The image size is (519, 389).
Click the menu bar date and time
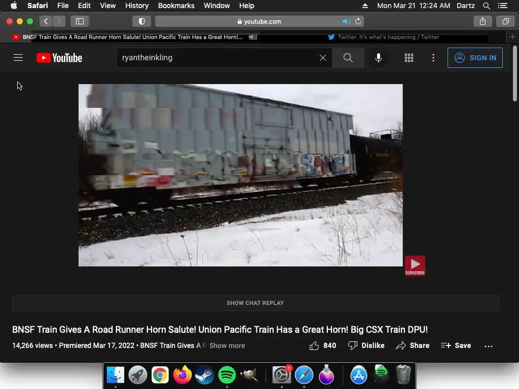[x=414, y=6]
